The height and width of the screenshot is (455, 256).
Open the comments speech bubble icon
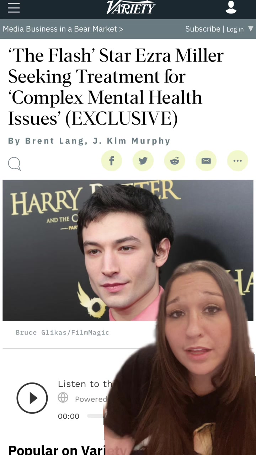click(x=14, y=164)
